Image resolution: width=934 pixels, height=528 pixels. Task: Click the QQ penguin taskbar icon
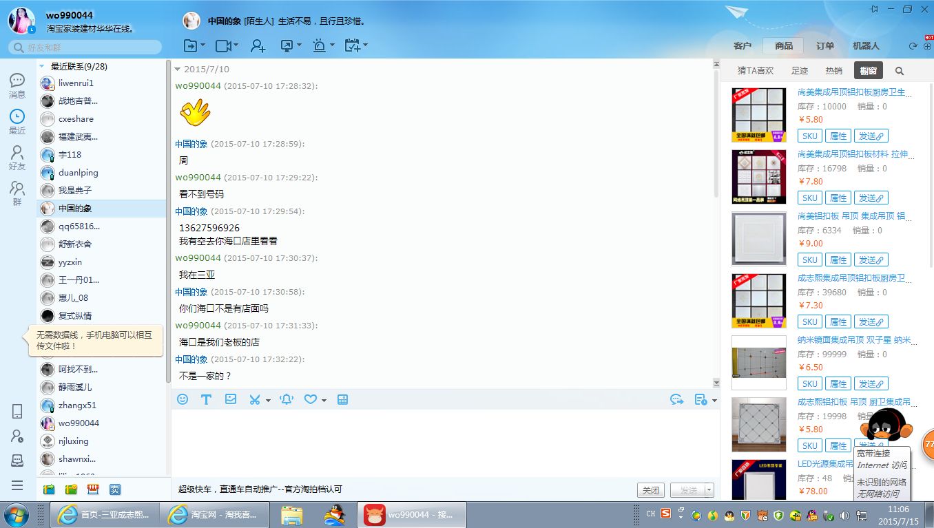pyautogui.click(x=335, y=514)
